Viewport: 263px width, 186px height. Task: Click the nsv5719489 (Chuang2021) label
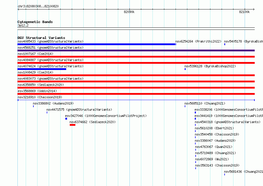tap(215, 153)
